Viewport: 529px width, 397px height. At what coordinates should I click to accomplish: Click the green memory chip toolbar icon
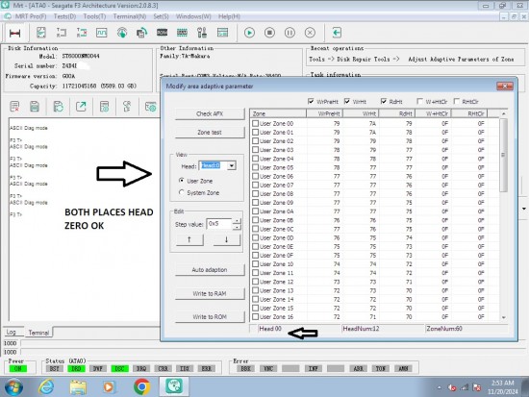tap(182, 33)
